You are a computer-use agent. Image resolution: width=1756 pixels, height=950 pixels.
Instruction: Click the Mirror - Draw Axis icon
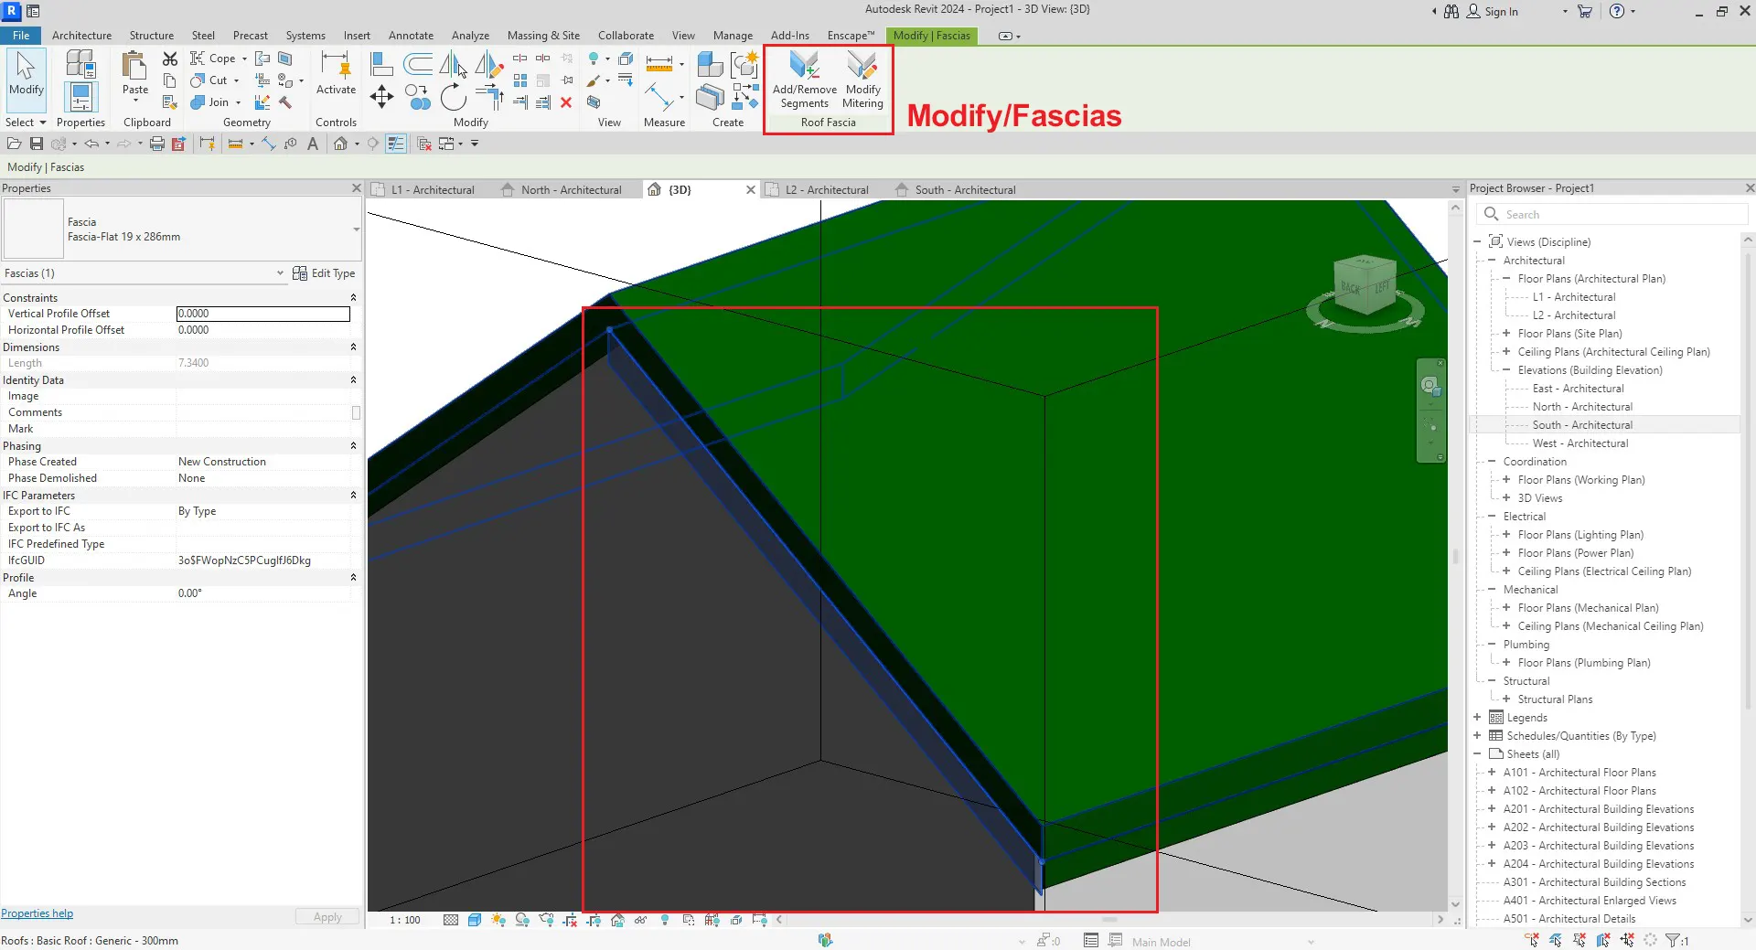[489, 63]
